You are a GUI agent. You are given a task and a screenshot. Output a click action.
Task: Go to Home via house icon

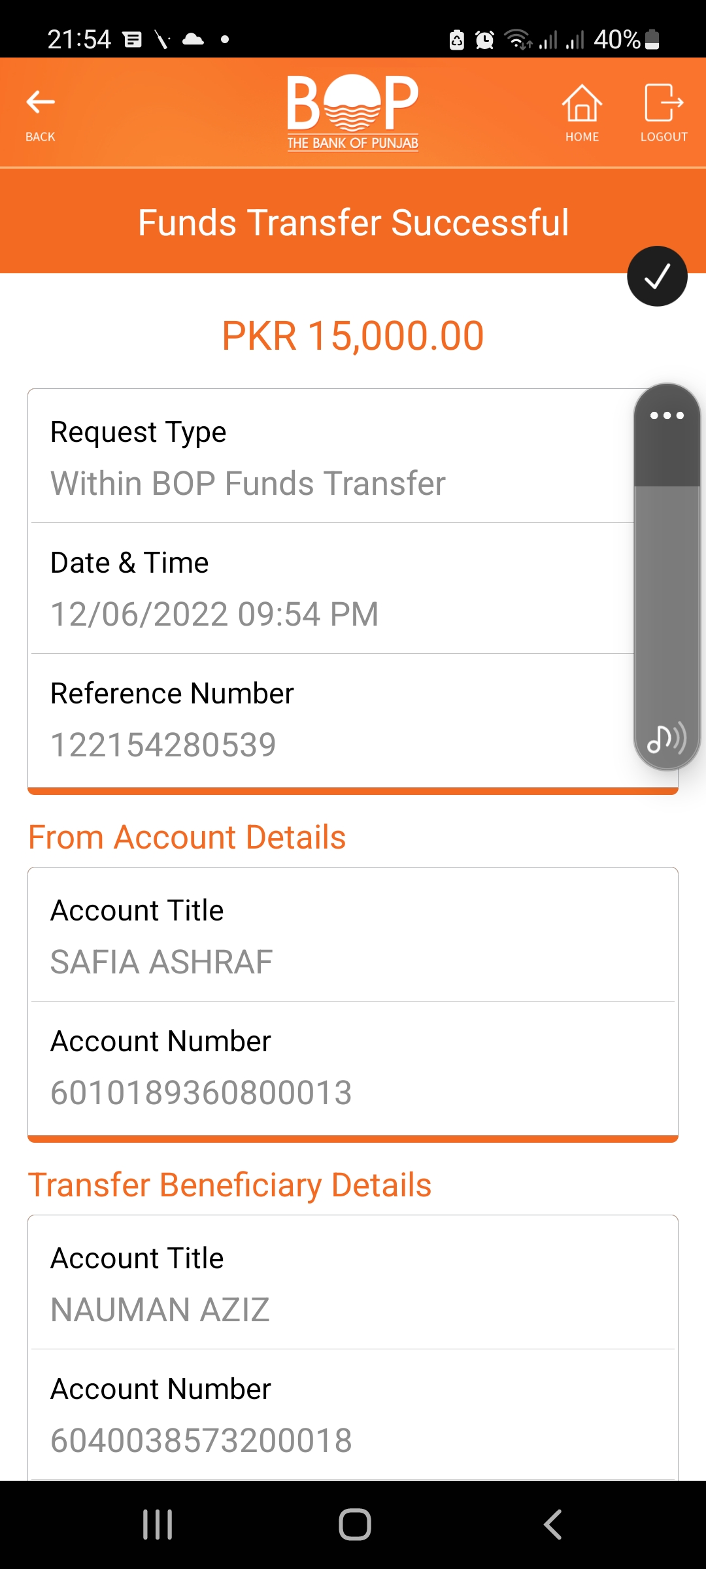point(582,103)
